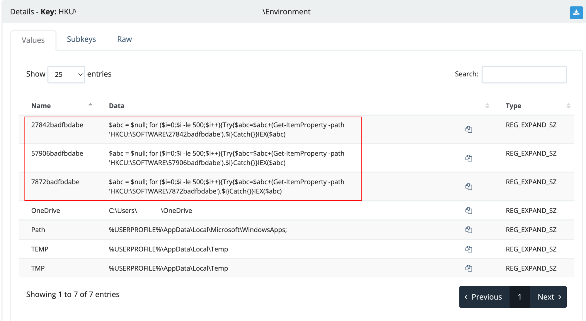
Task: Click the 'Showing 1 to 7' info text
Action: click(73, 294)
